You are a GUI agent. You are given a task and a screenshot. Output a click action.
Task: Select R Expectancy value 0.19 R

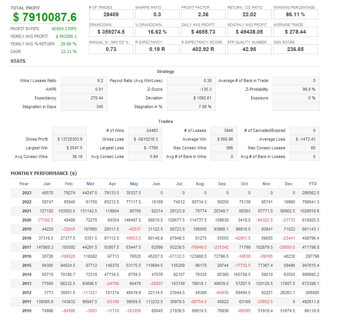pyautogui.click(x=157, y=49)
